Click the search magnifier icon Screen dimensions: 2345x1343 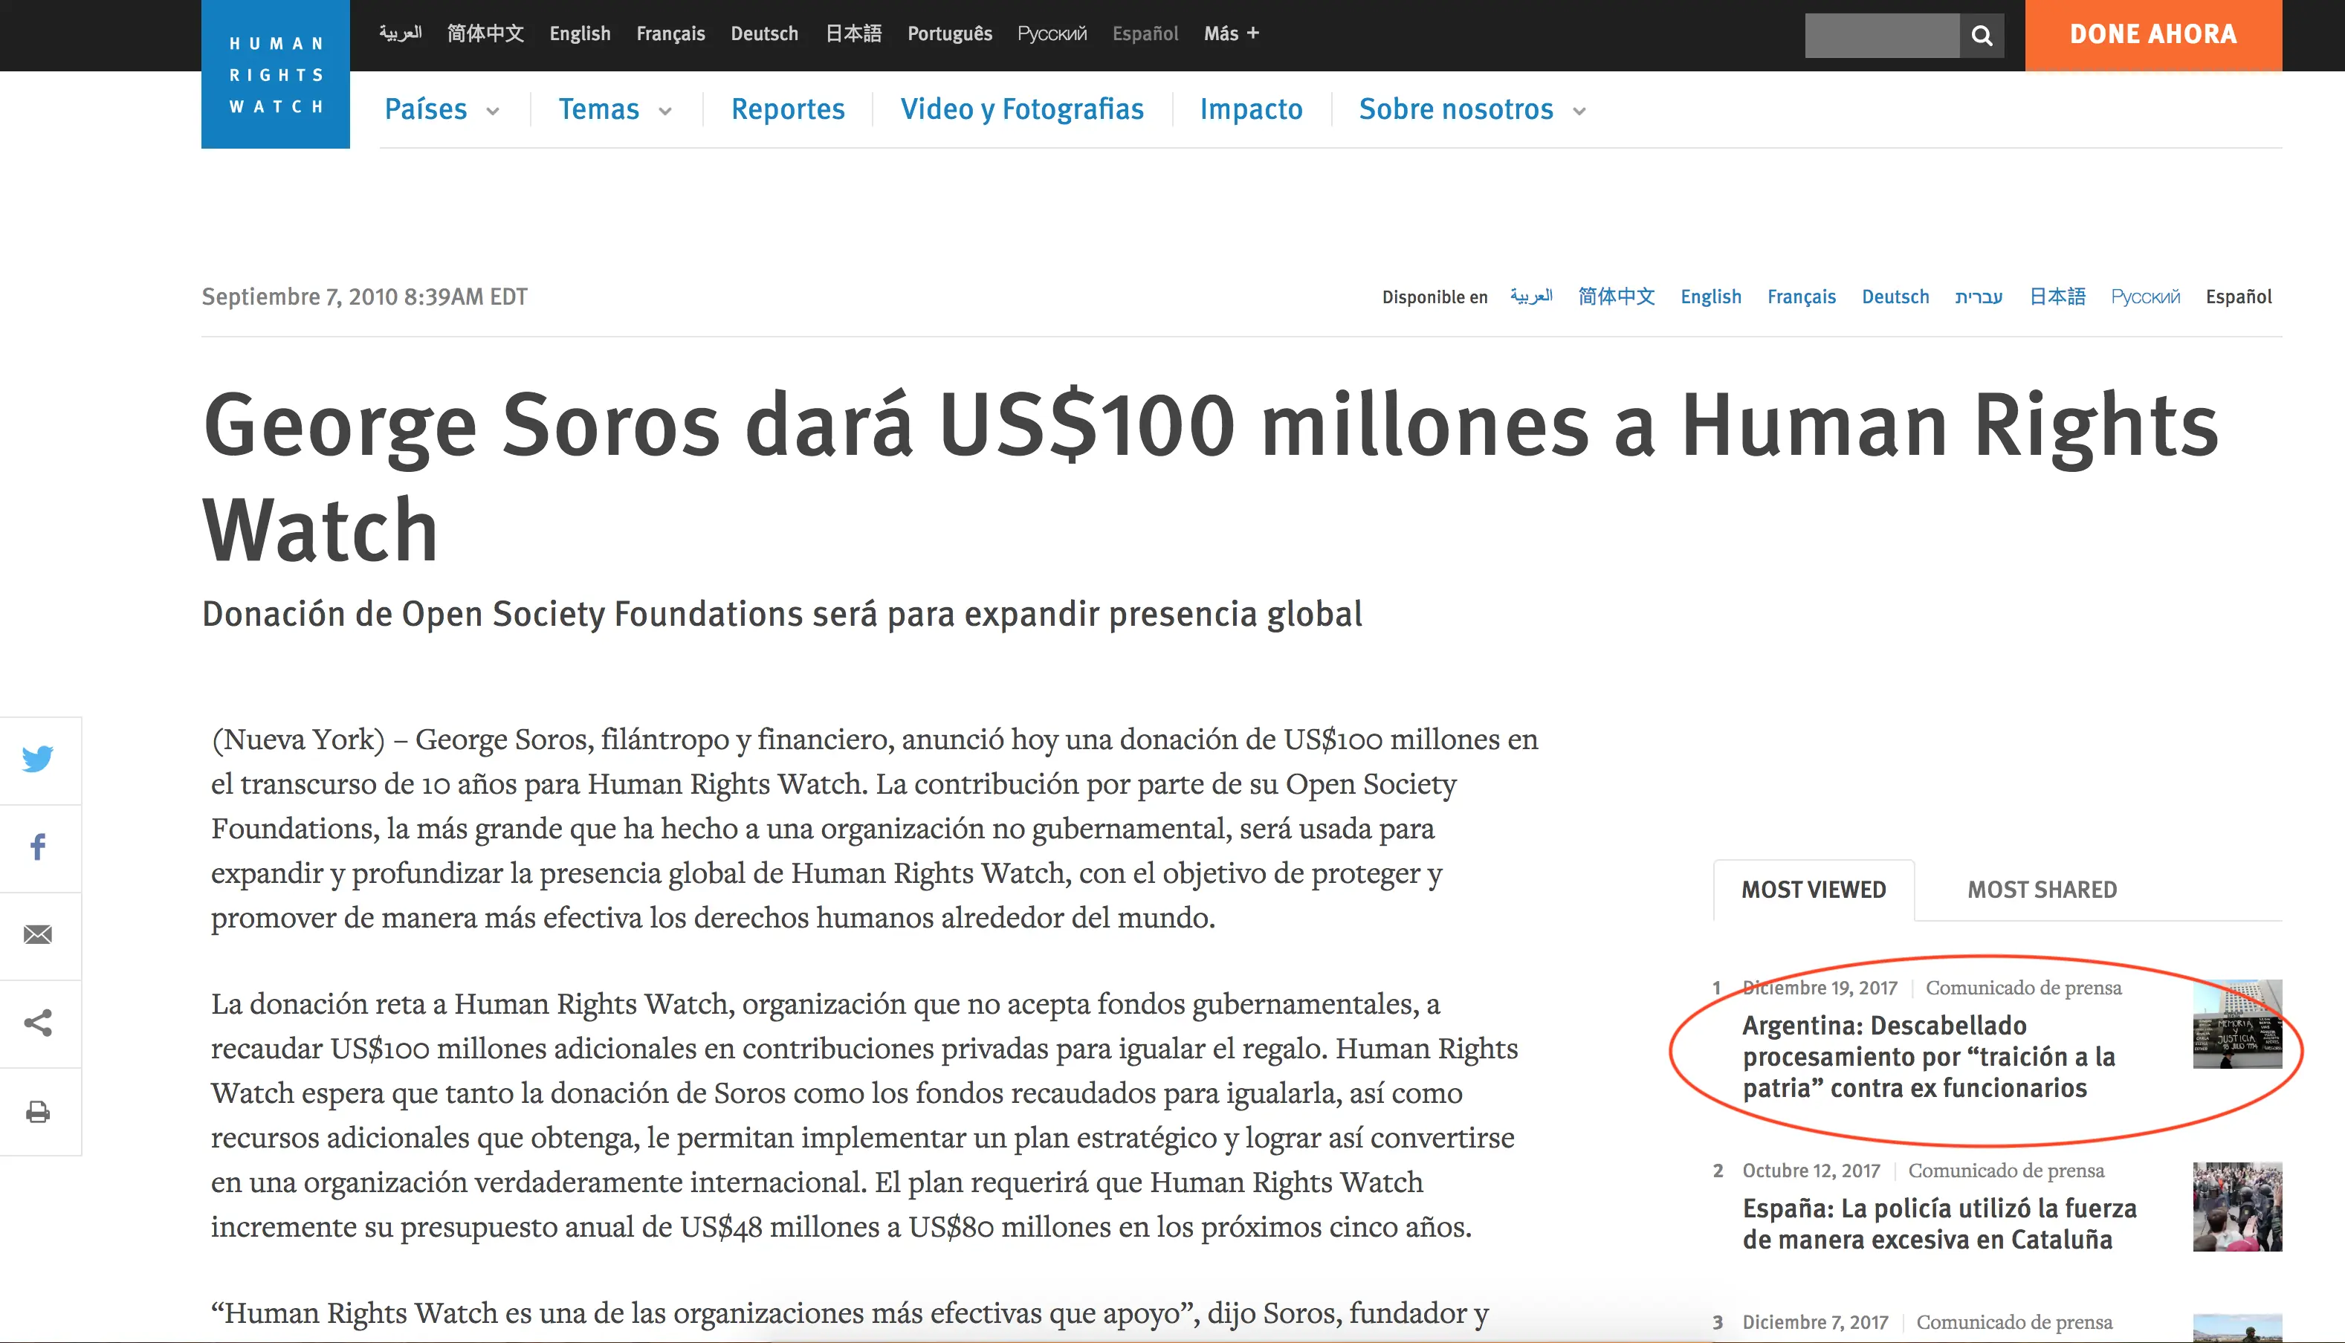click(x=1981, y=35)
